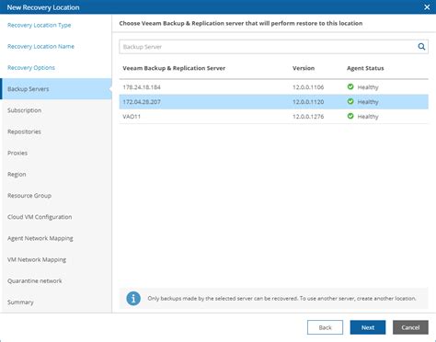Open the Repositories step
436x342 pixels.
[24, 131]
